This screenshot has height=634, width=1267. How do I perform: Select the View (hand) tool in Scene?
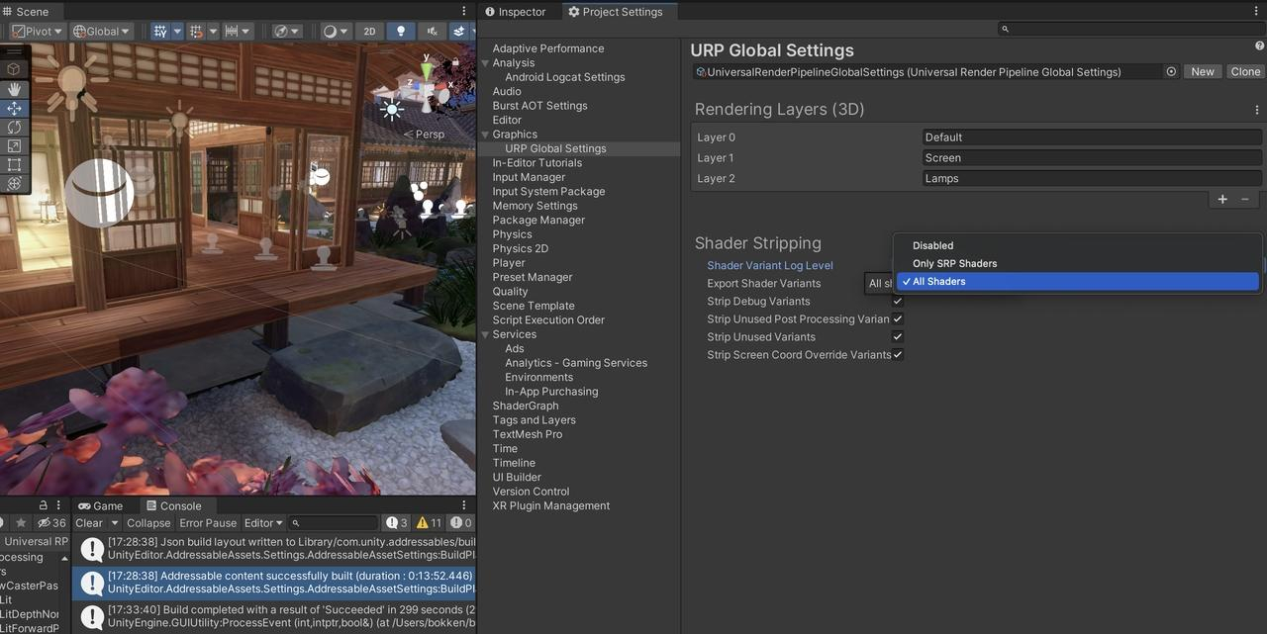pos(14,89)
